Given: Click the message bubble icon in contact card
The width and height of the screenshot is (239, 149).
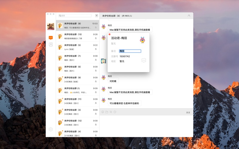Looking at the screenshot, I should (x=144, y=60).
